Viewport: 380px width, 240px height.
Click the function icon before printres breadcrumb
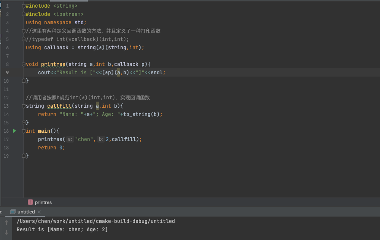pos(30,202)
